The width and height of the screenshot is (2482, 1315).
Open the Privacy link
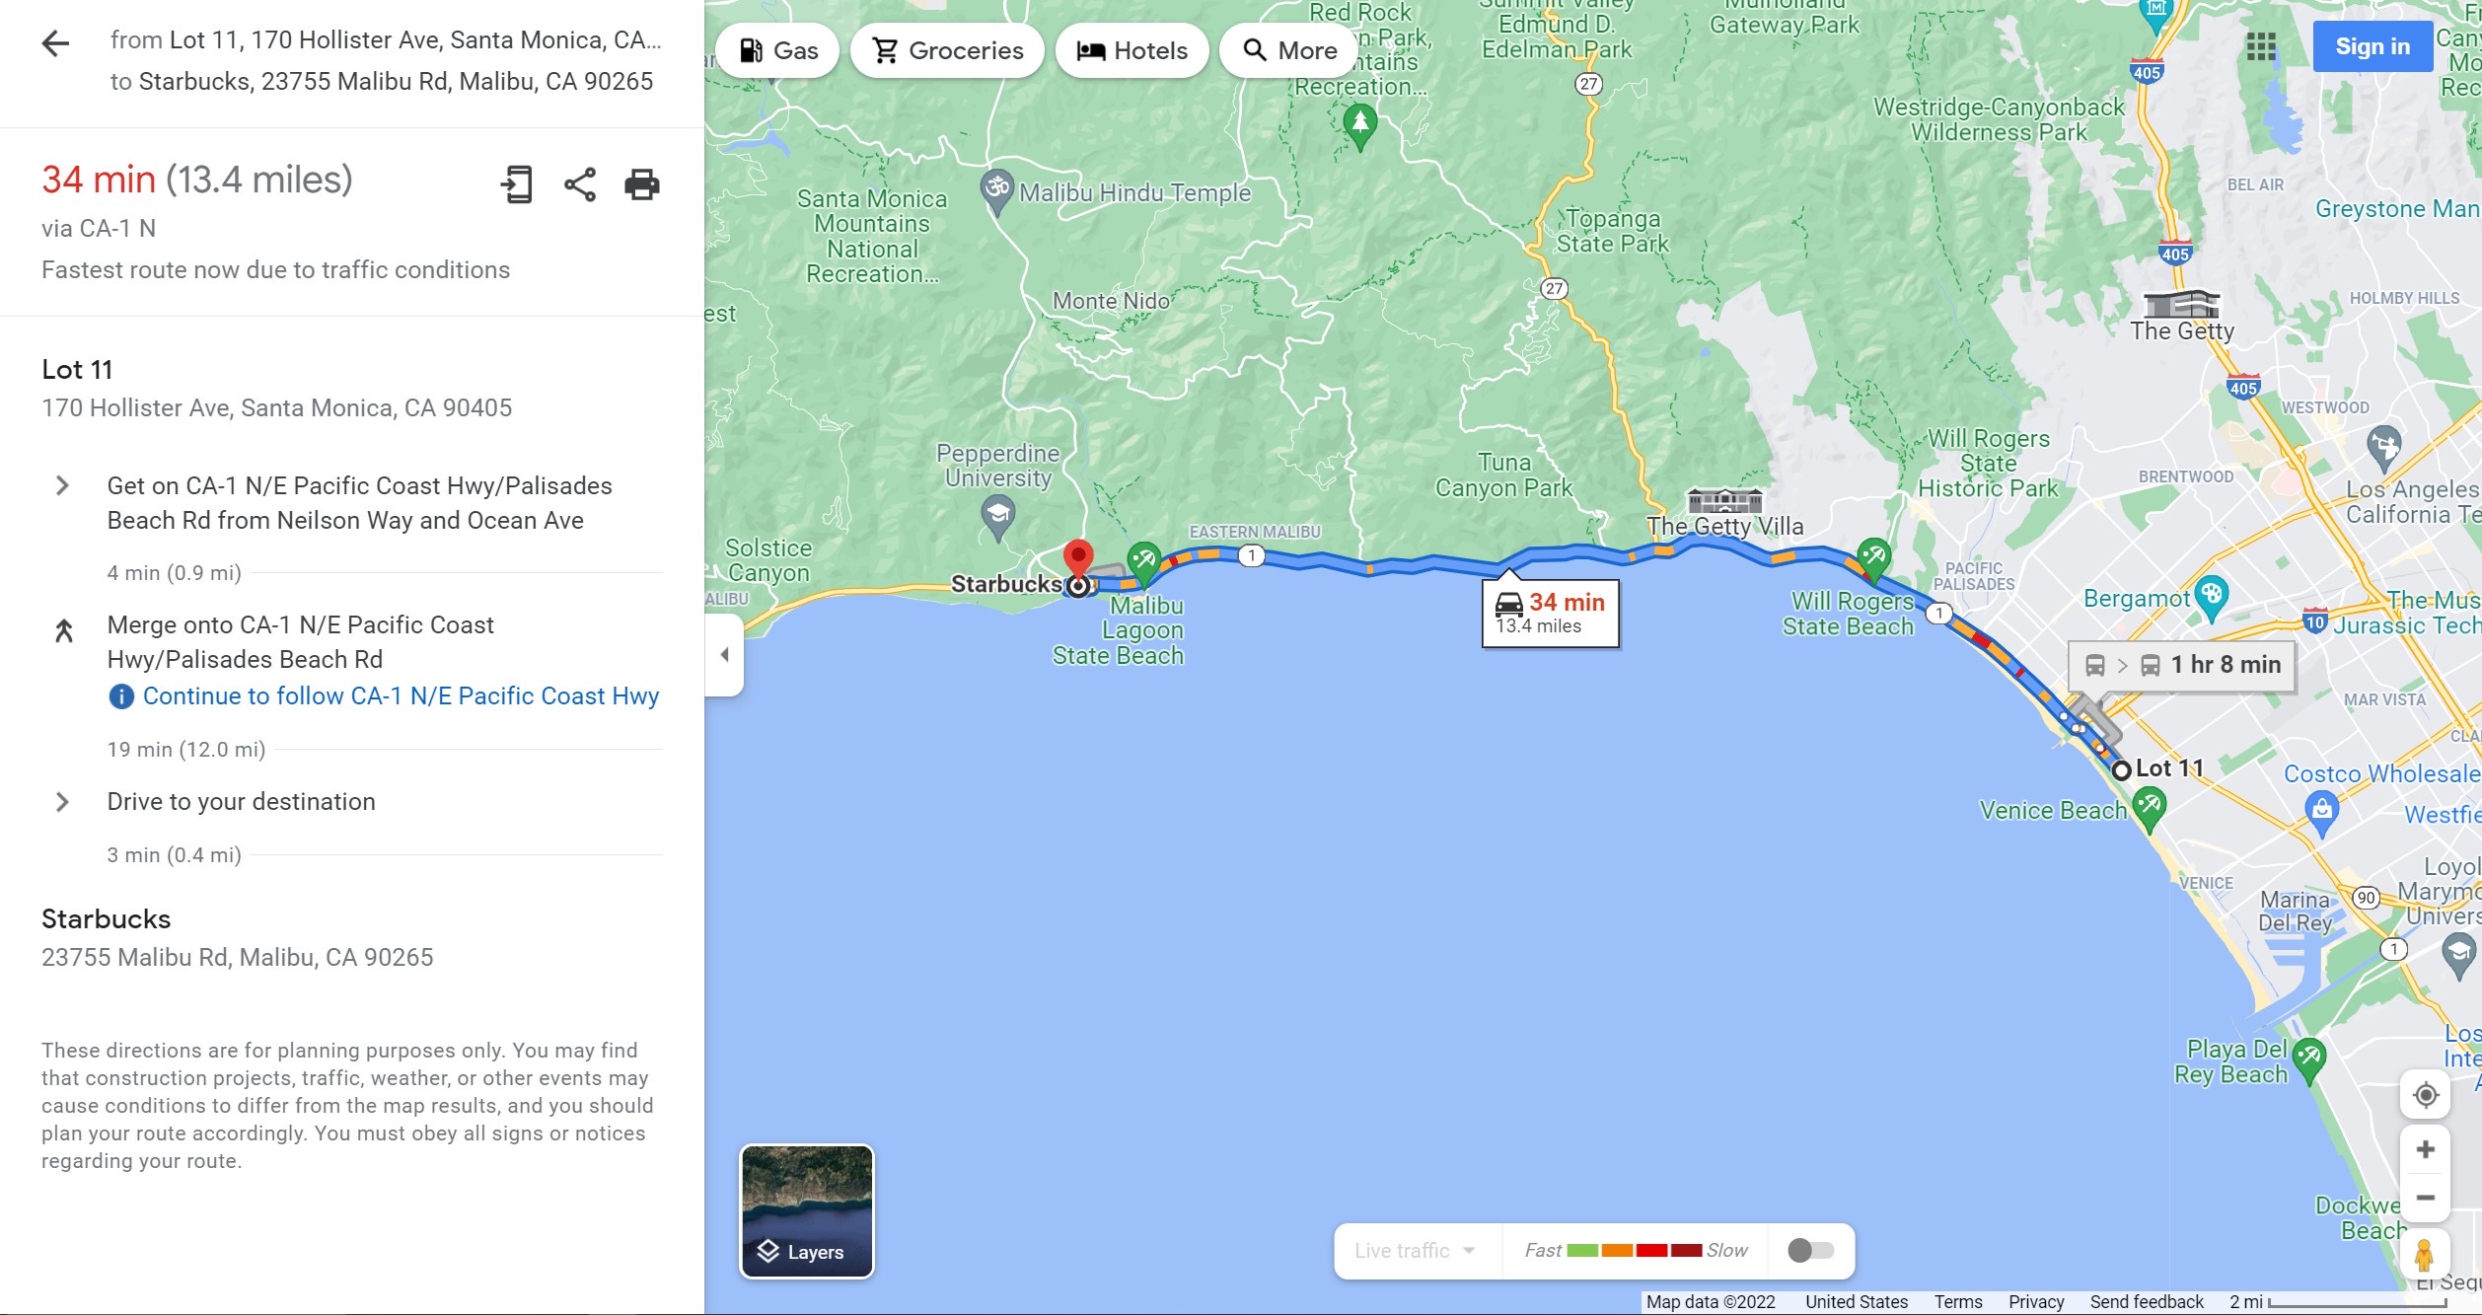click(2036, 1302)
